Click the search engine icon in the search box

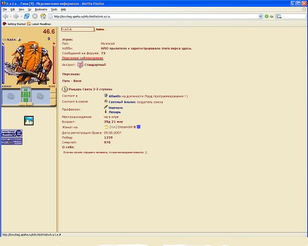point(279,16)
